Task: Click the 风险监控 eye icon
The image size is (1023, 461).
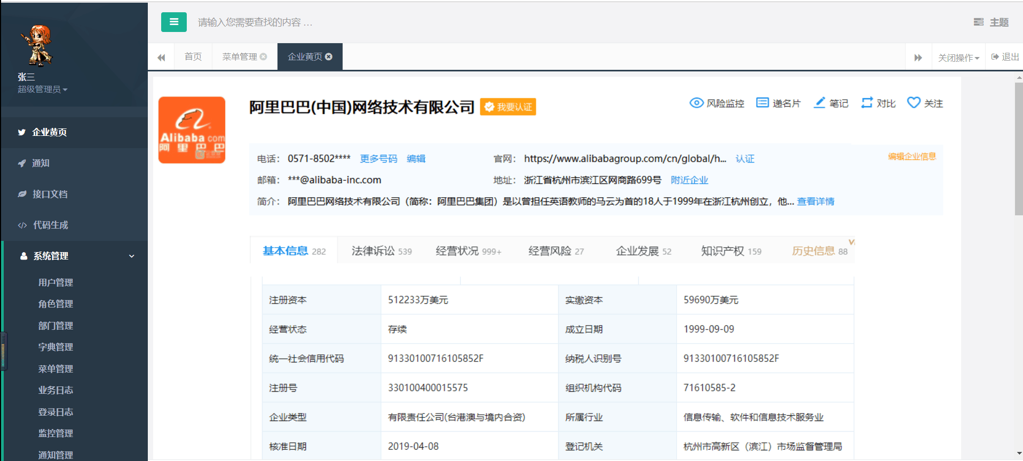Action: click(x=696, y=103)
